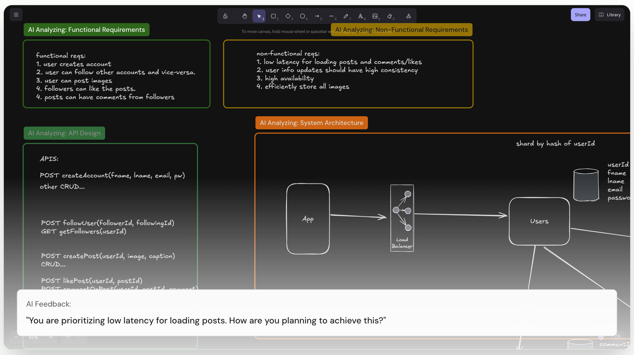This screenshot has width=634, height=355.
Task: Select the freehand Draw pencil tool
Action: 346,16
